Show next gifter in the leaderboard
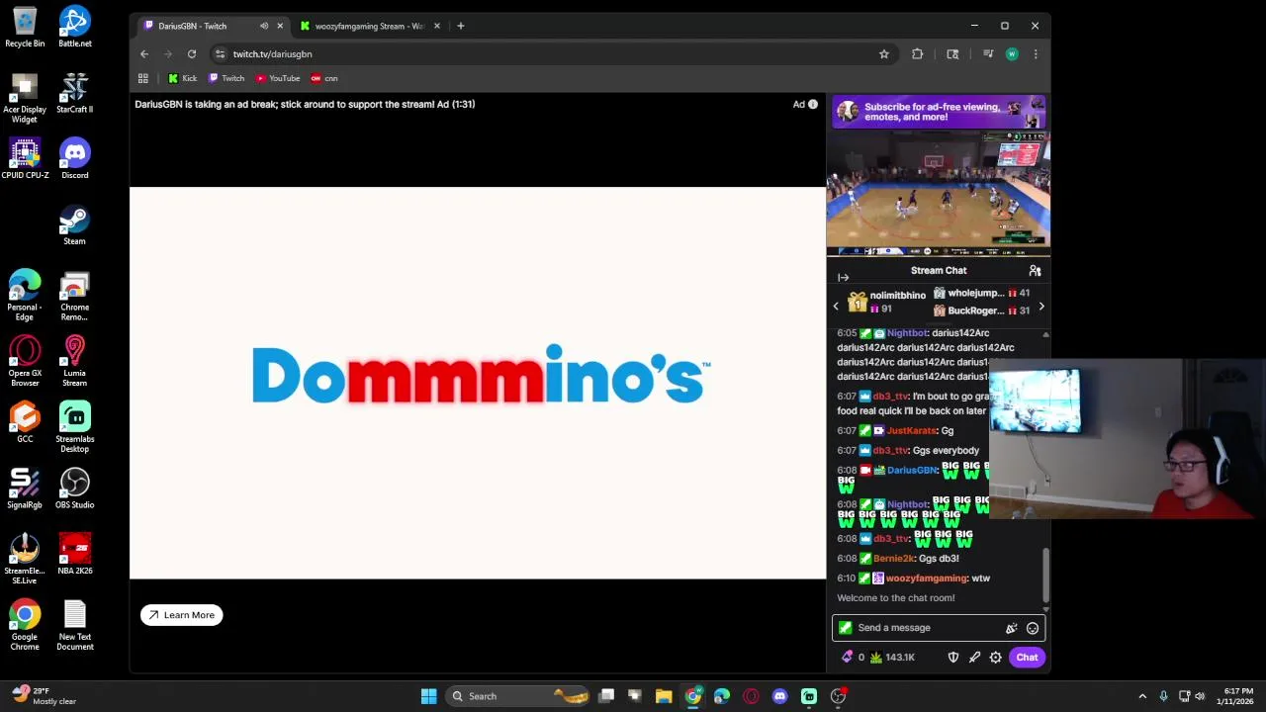Image resolution: width=1266 pixels, height=712 pixels. coord(1040,307)
